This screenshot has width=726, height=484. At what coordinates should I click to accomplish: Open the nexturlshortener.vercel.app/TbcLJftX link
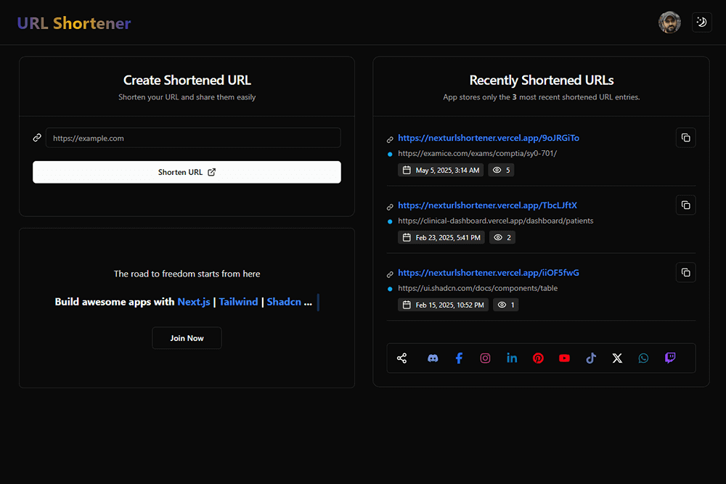(487, 205)
